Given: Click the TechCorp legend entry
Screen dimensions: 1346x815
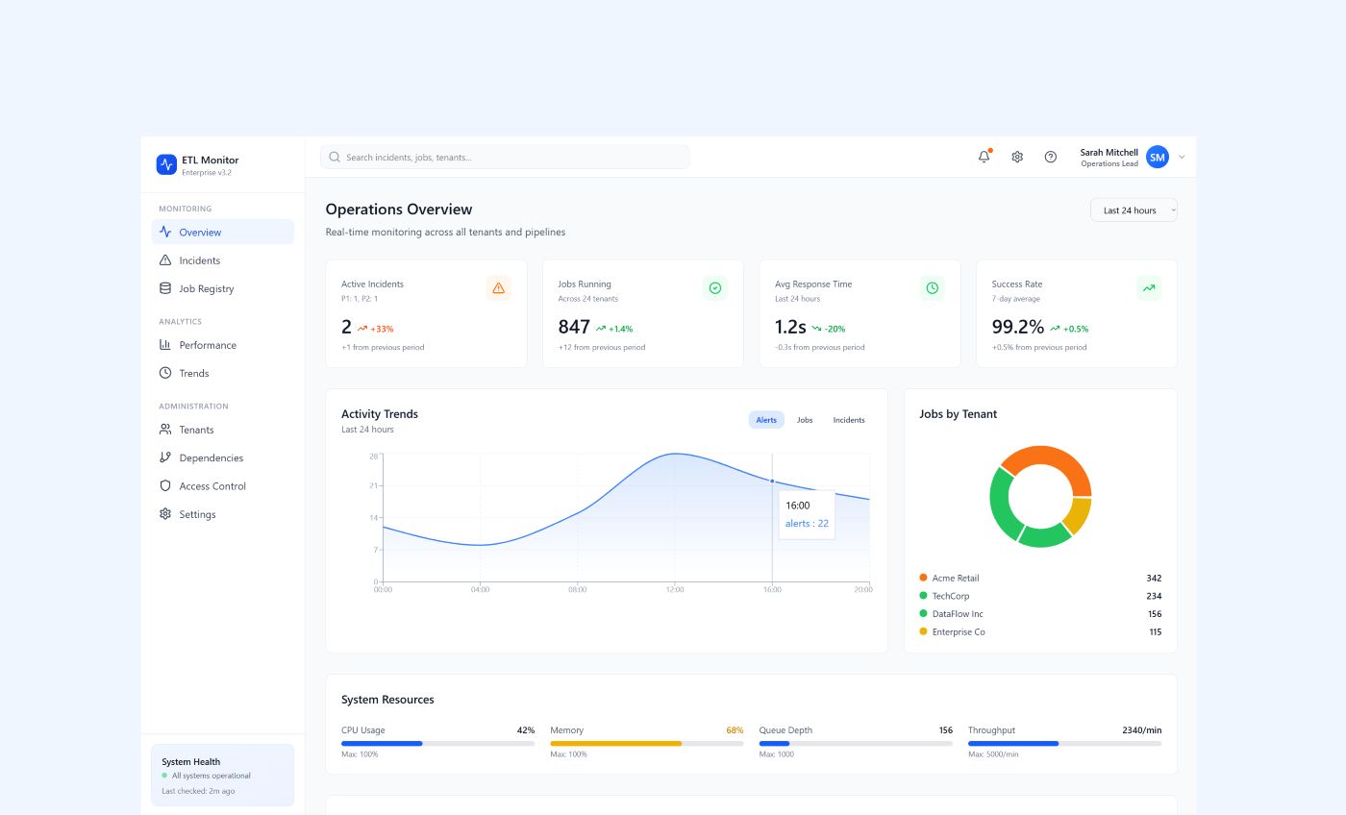Looking at the screenshot, I should [1040, 596].
